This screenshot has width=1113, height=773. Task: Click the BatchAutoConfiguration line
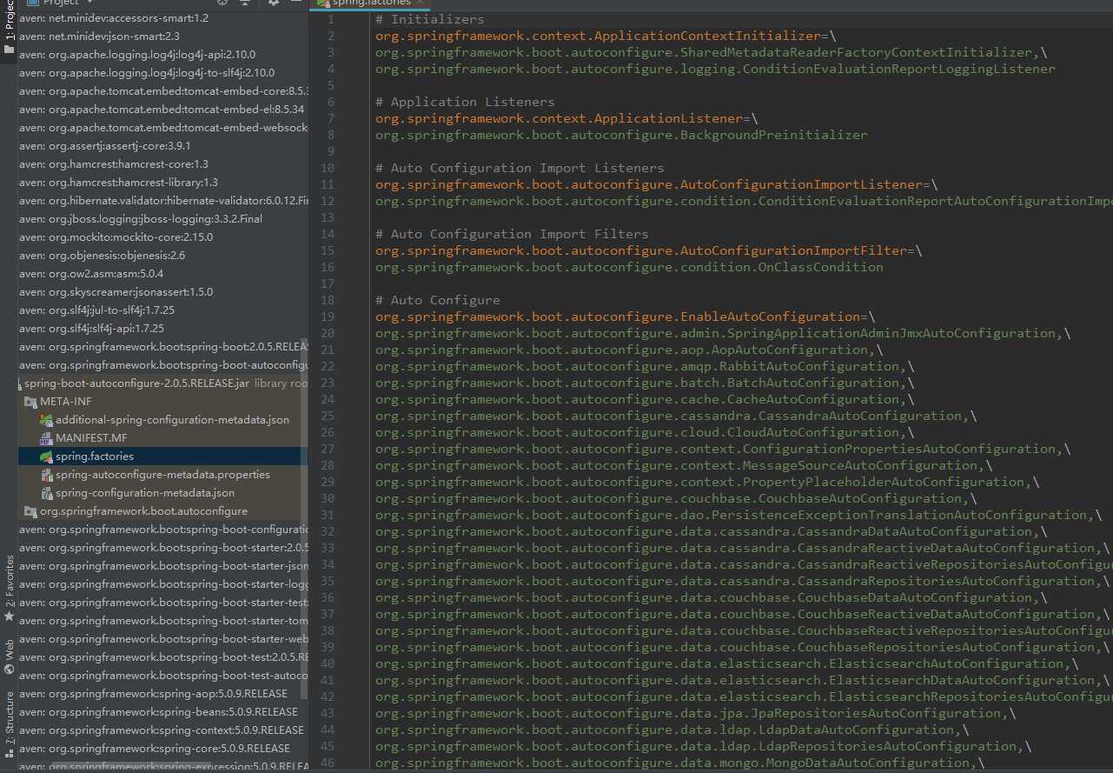coord(645,383)
